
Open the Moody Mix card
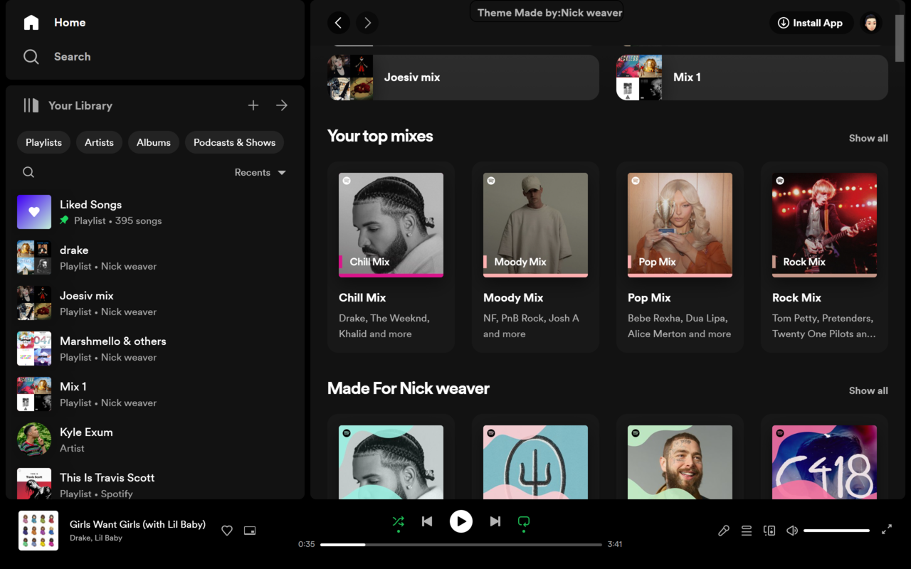[x=535, y=257]
